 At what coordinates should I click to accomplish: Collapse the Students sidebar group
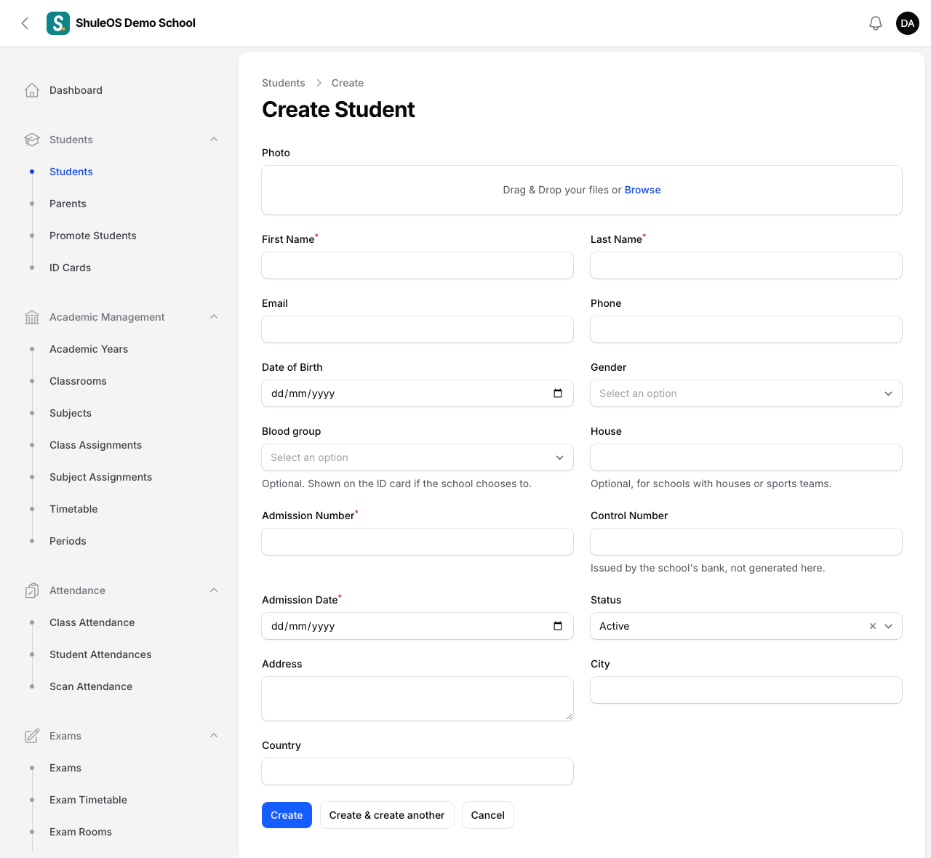[x=214, y=140]
